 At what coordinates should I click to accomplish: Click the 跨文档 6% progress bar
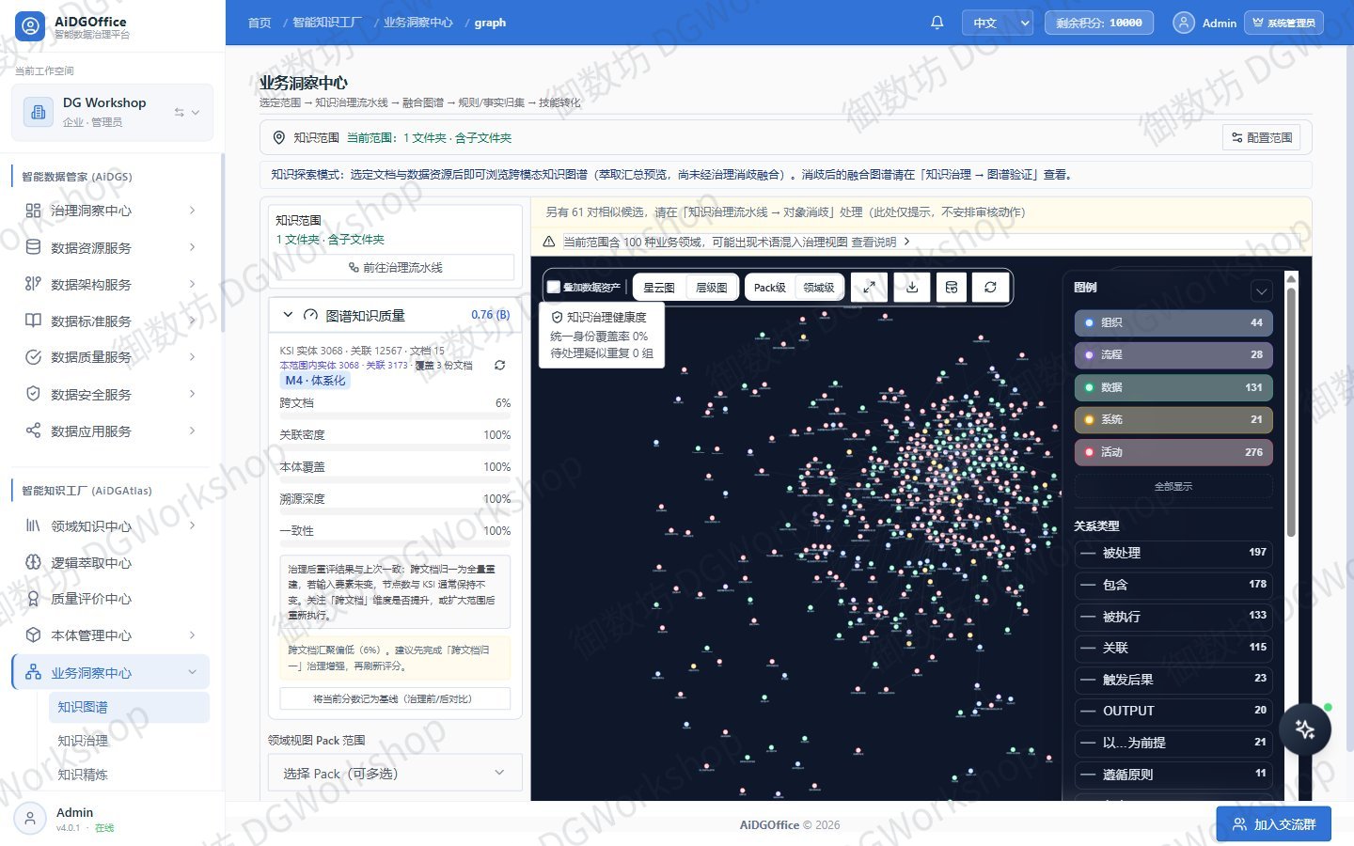click(395, 415)
